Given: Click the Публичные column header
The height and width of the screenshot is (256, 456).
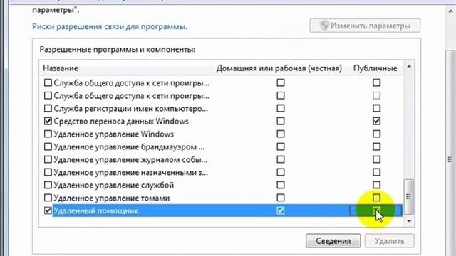Looking at the screenshot, I should 375,68.
